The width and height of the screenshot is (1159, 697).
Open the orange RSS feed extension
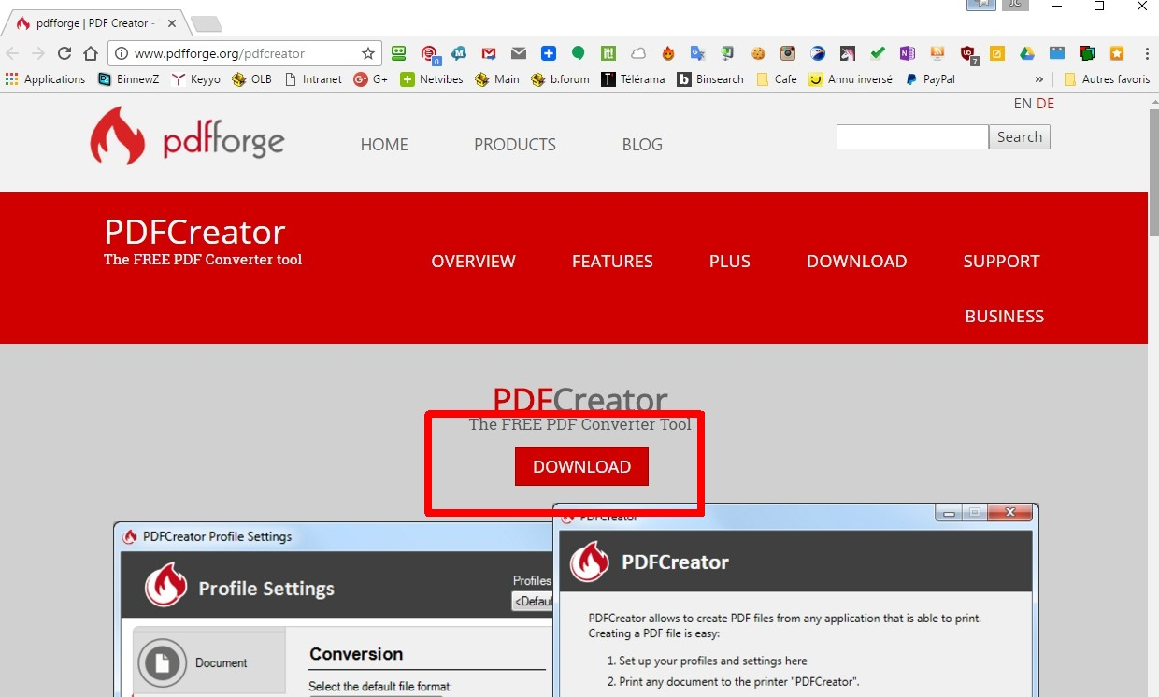point(937,53)
